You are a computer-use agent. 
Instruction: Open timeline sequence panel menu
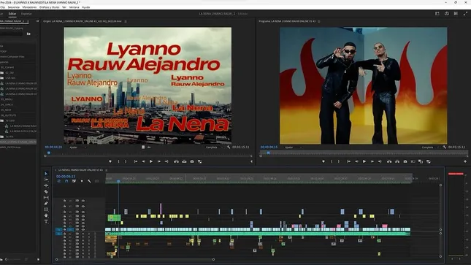(x=106, y=170)
